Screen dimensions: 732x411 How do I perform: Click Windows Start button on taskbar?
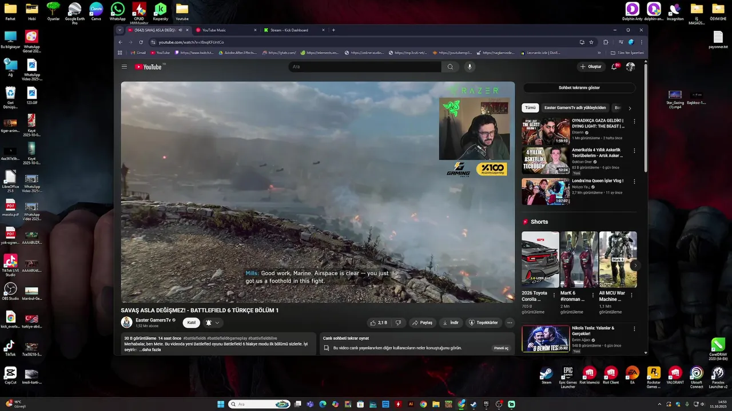pos(221,404)
